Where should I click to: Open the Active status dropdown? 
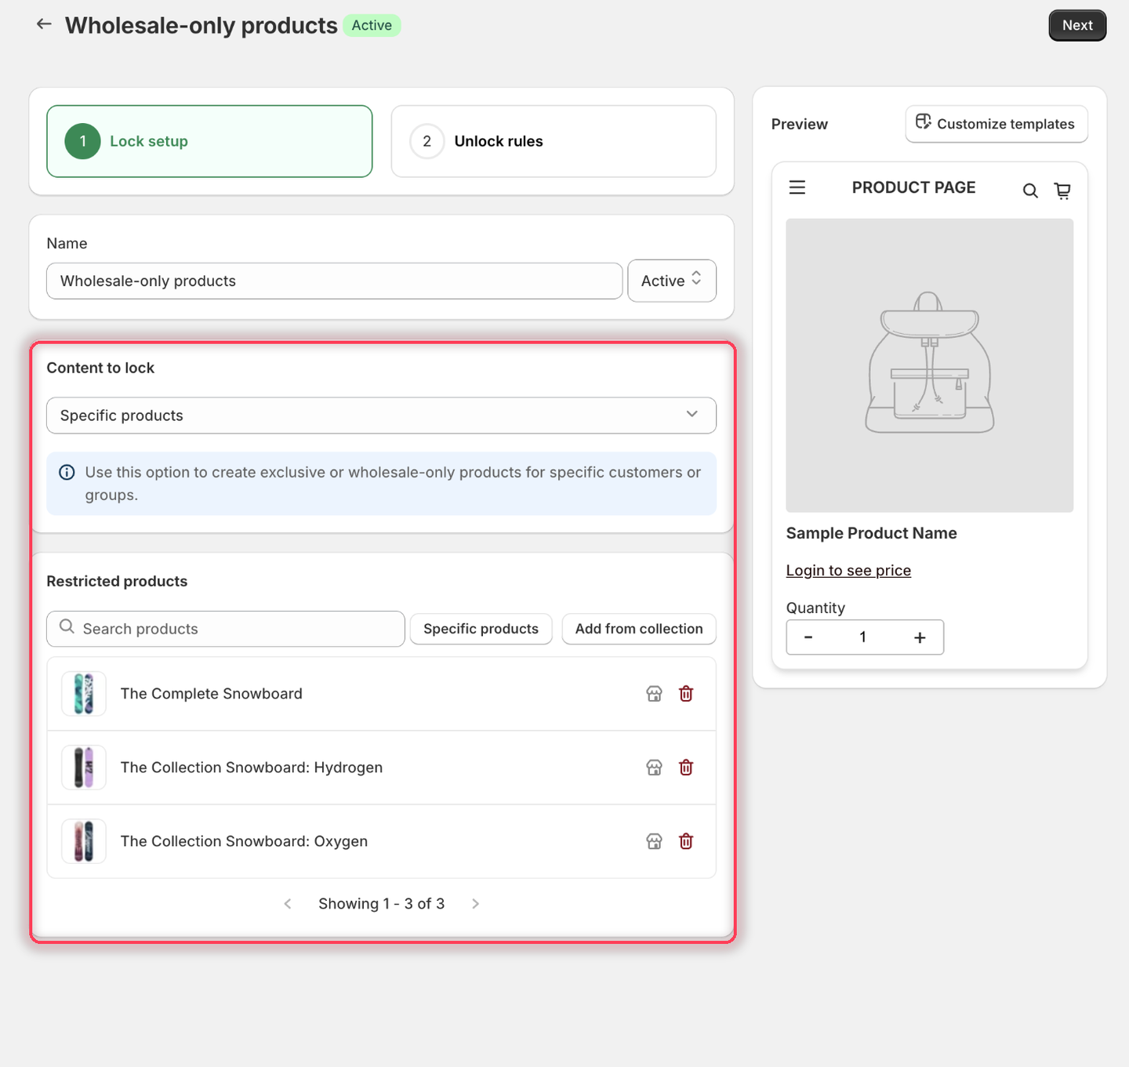pyautogui.click(x=672, y=281)
